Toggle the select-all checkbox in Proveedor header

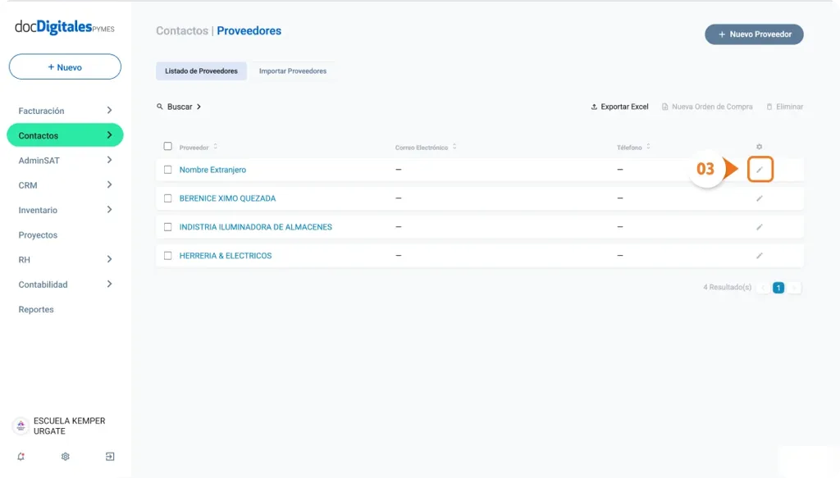click(x=167, y=147)
